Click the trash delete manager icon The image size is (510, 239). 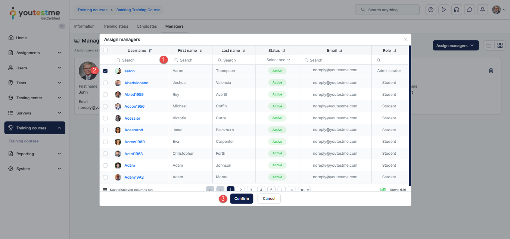[491, 70]
